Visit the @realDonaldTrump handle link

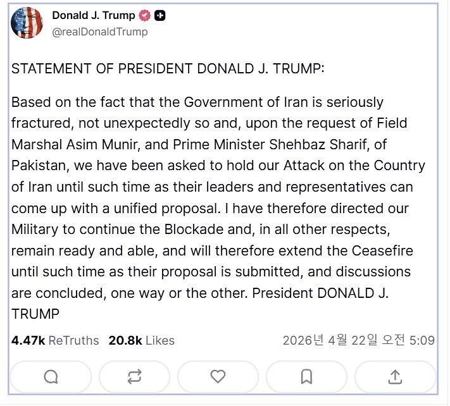click(x=99, y=32)
